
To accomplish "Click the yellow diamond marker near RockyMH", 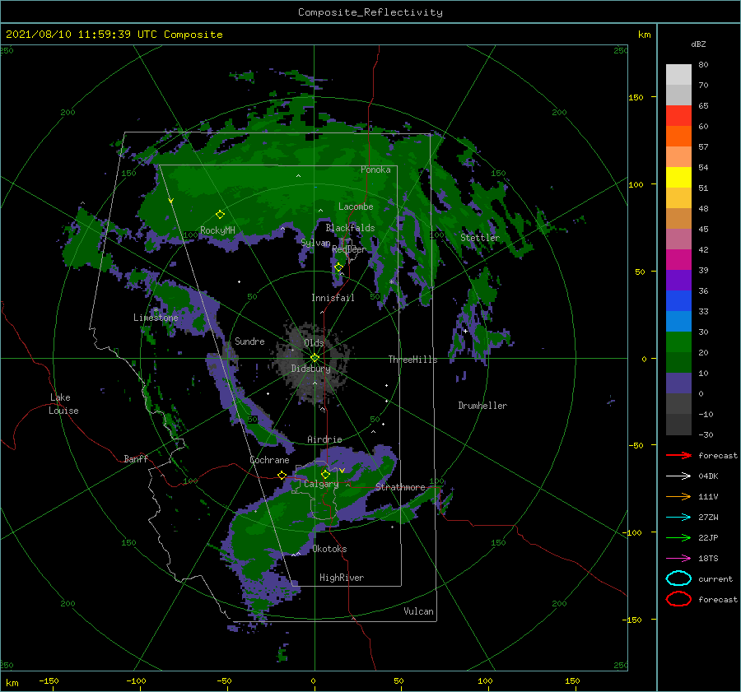I will point(220,215).
